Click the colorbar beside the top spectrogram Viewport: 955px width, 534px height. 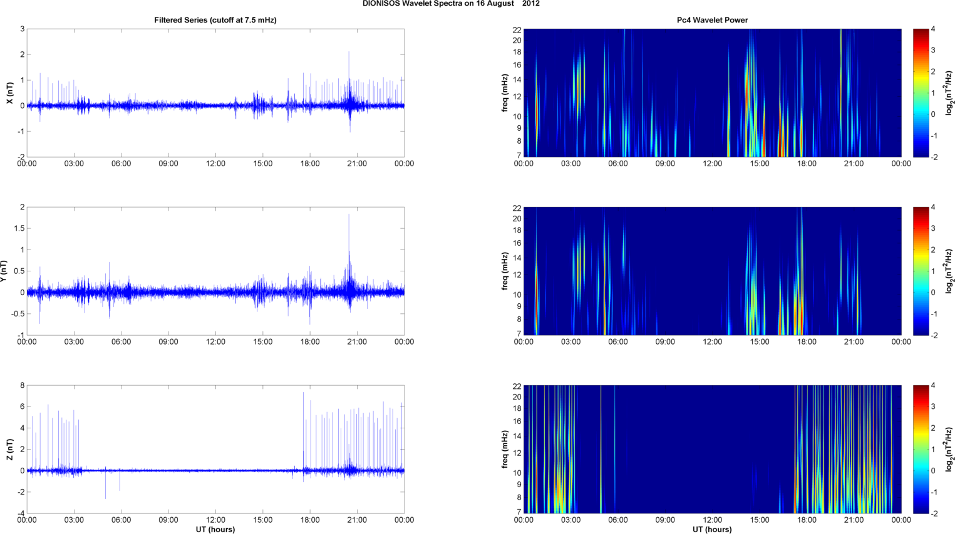(x=921, y=93)
